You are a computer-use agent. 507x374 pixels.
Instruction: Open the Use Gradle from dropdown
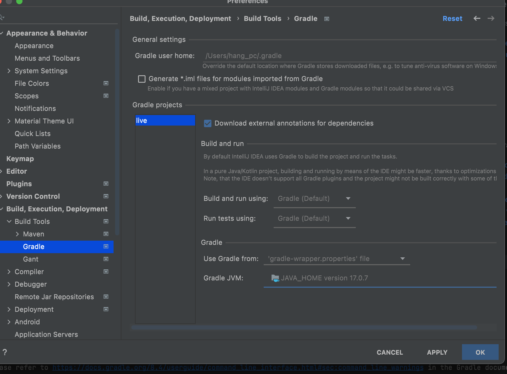pyautogui.click(x=336, y=259)
